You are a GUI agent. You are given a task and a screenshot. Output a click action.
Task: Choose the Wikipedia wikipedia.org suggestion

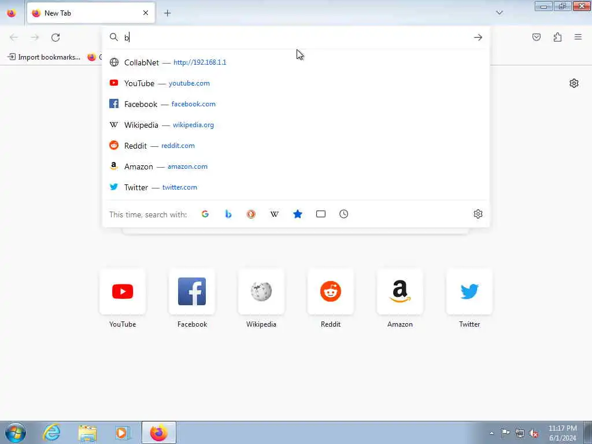(x=296, y=125)
